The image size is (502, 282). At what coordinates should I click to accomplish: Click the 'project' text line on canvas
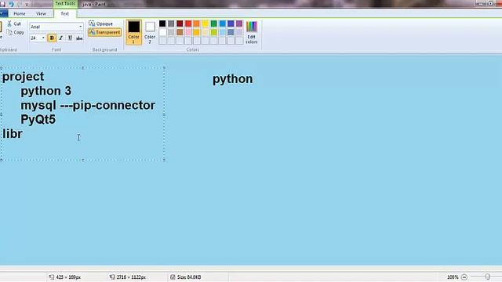tap(23, 77)
